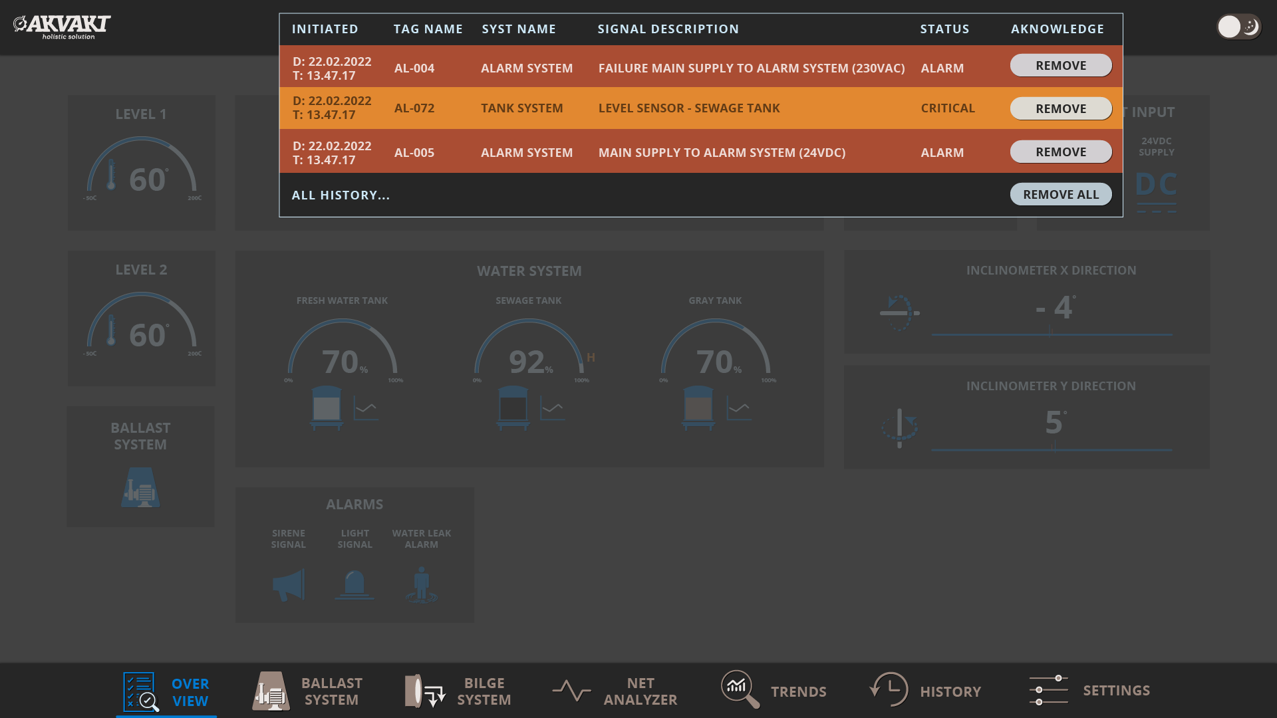
Task: Click the fresh water tank icon
Action: click(327, 407)
